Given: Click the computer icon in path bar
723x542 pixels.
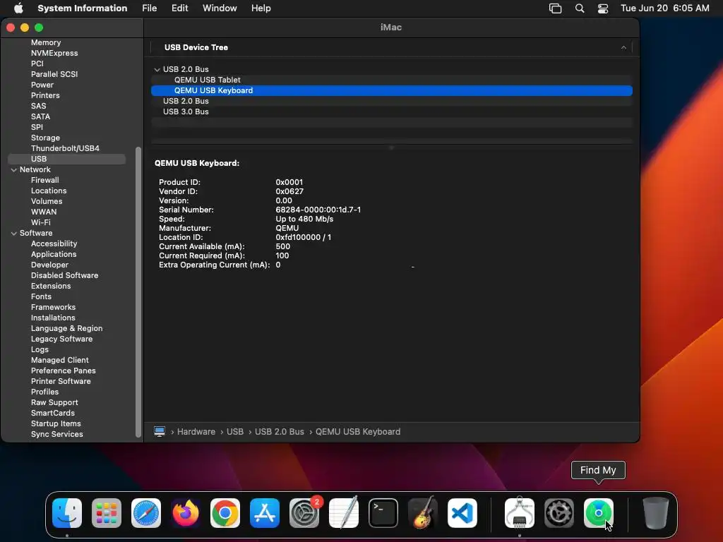Looking at the screenshot, I should (160, 431).
